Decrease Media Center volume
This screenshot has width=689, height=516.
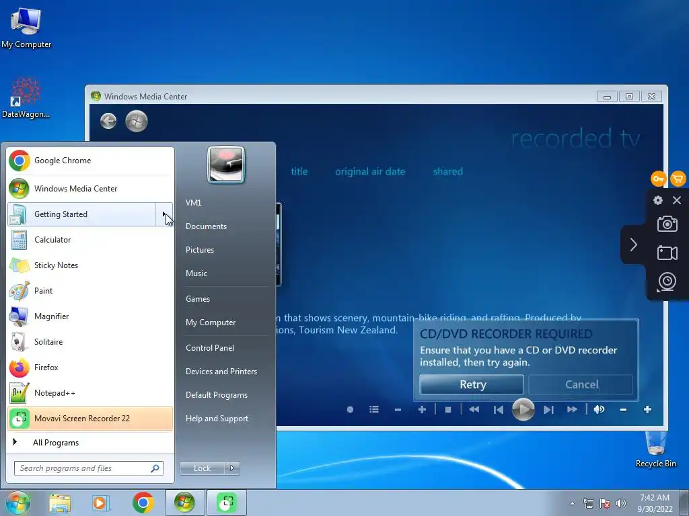coord(623,410)
